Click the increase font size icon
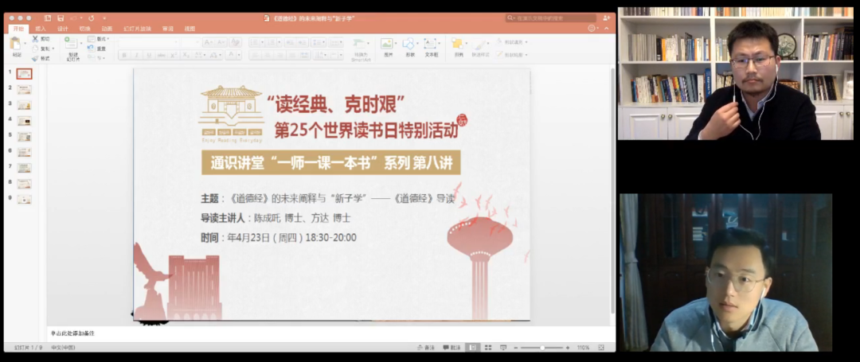860x362 pixels. [208, 42]
